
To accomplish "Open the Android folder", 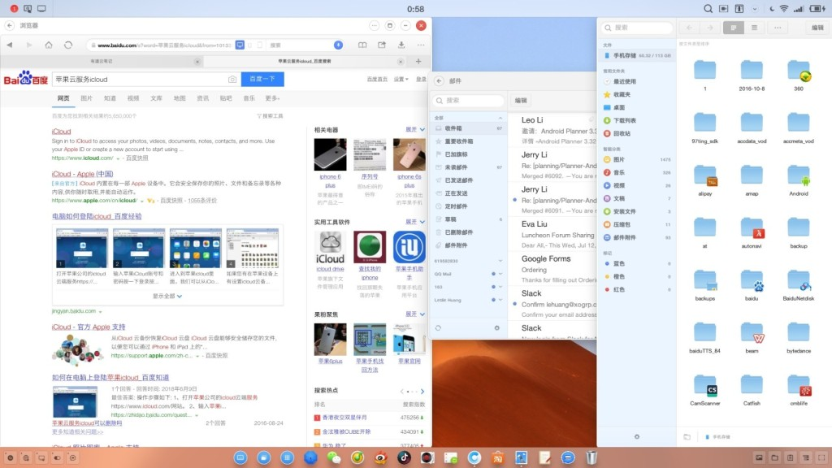I will [x=798, y=180].
